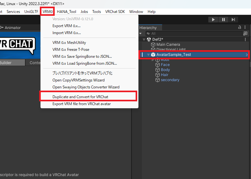Select the secondary object
Screen dimensions: 251x179
click(170, 80)
